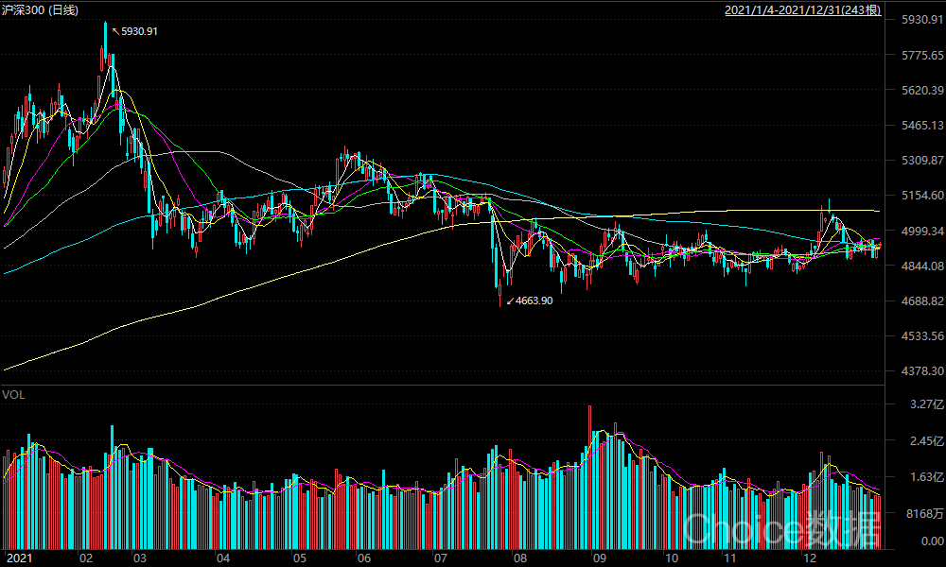Jump to month 03 on the time axis
The width and height of the screenshot is (946, 567).
click(139, 558)
